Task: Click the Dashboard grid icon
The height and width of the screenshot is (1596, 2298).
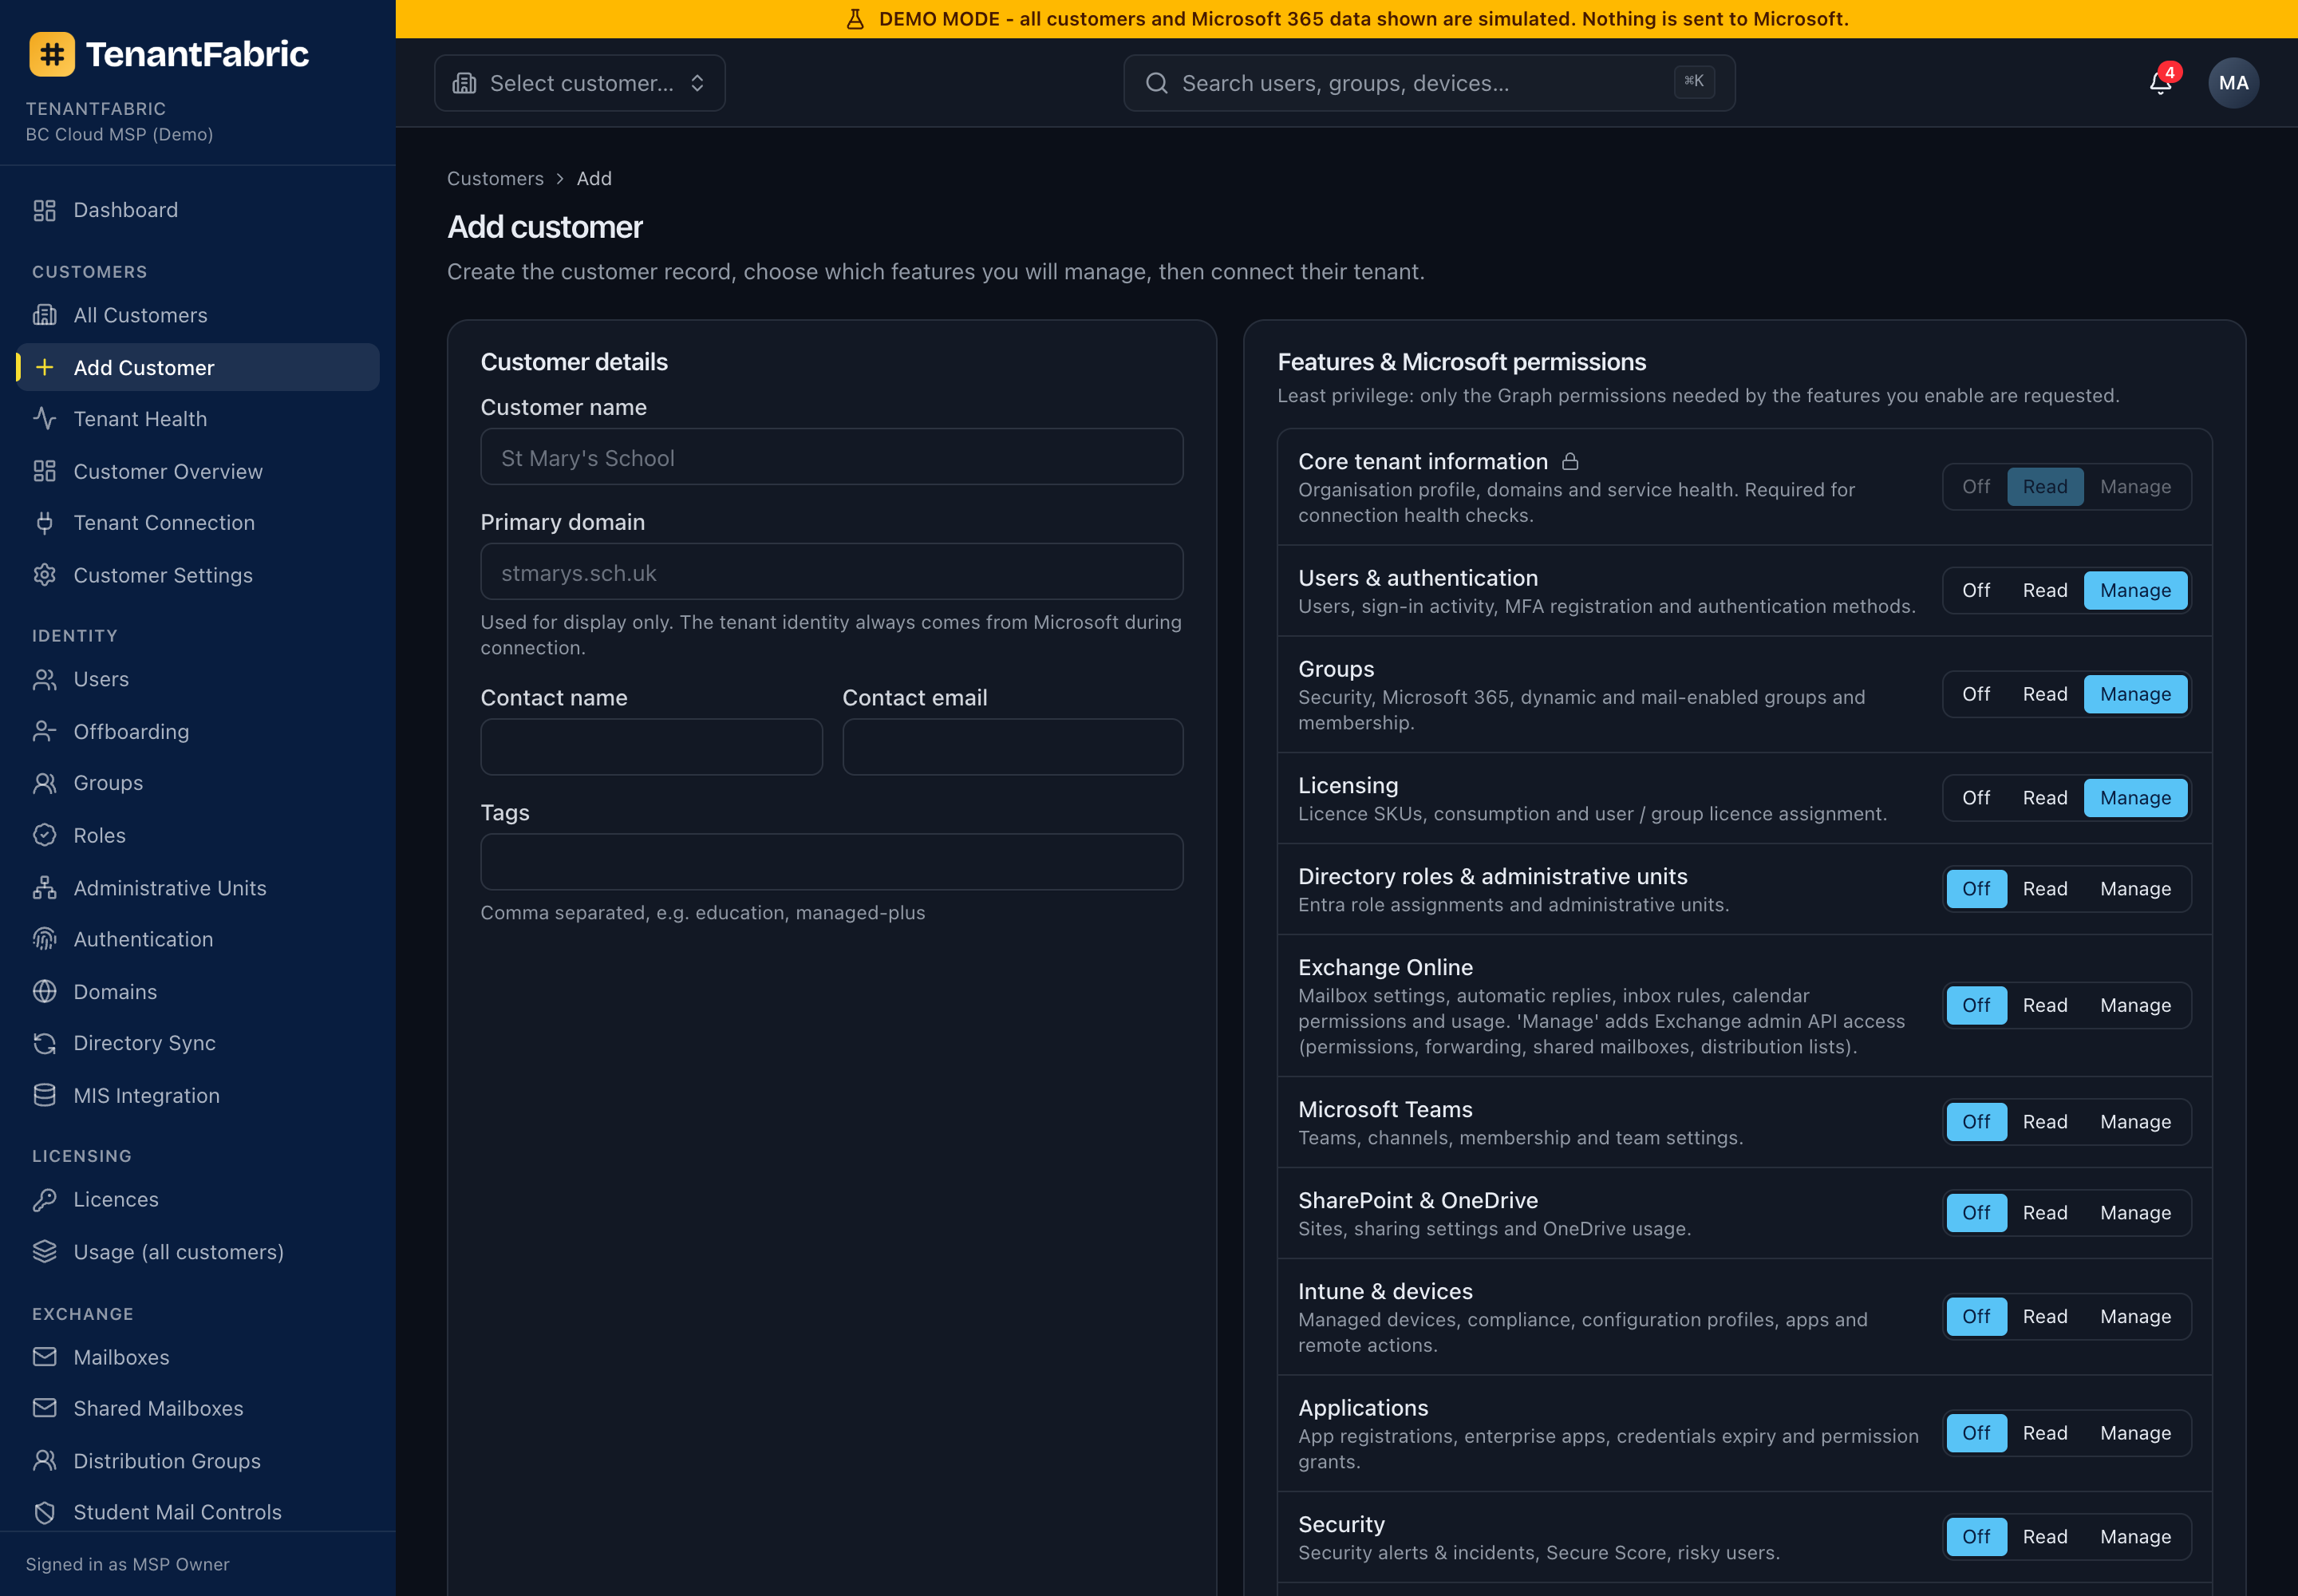Action: 45,210
